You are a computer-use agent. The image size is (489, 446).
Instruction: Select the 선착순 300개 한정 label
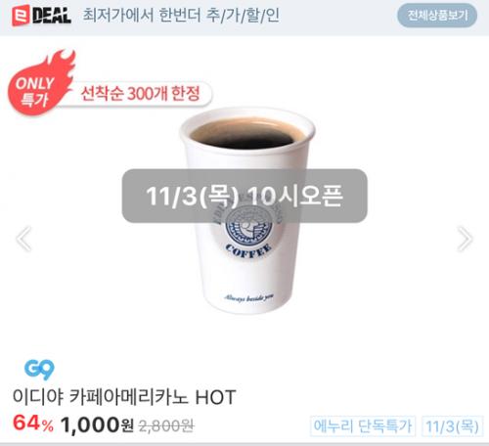(140, 94)
